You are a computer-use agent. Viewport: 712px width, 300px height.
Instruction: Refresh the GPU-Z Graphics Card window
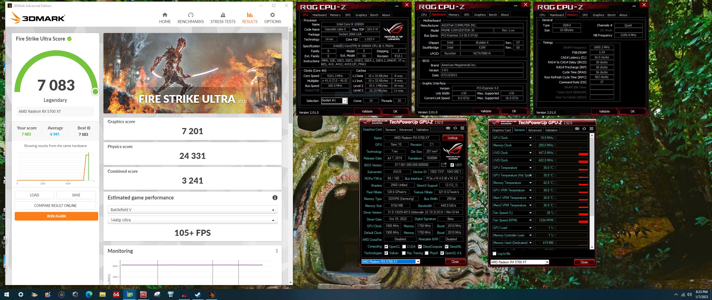(x=455, y=128)
